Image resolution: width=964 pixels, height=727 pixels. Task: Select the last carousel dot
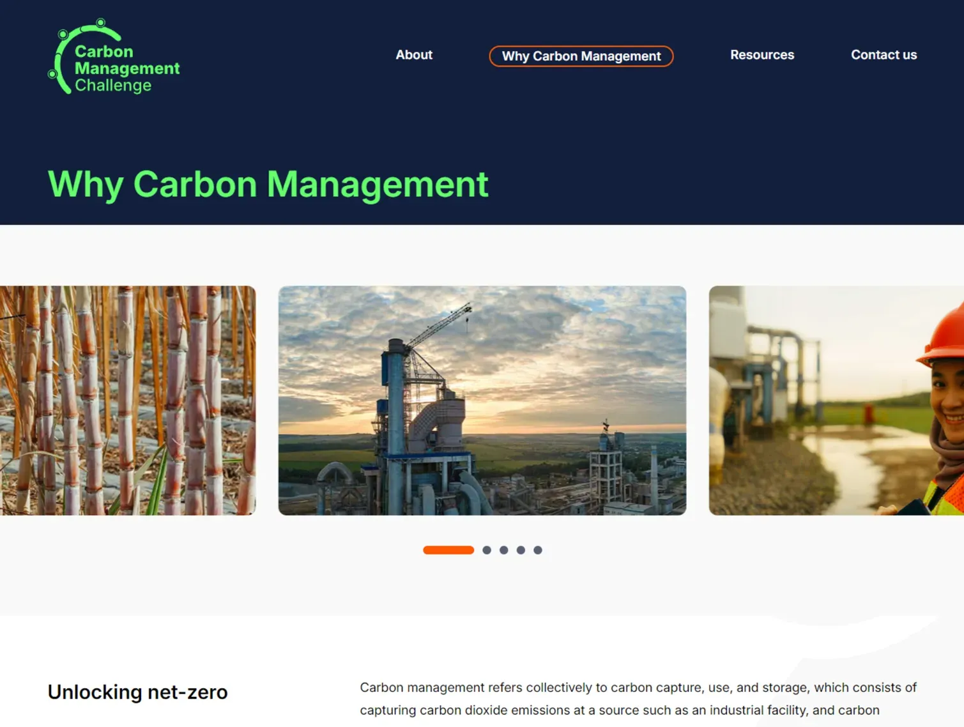(x=538, y=549)
